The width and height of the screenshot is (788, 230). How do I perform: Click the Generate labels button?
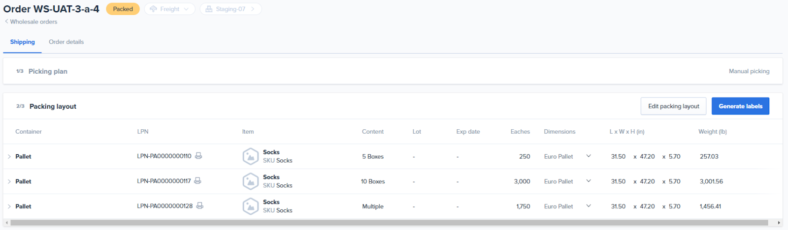click(x=740, y=106)
